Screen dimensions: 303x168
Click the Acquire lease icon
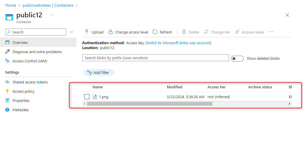pyautogui.click(x=237, y=32)
